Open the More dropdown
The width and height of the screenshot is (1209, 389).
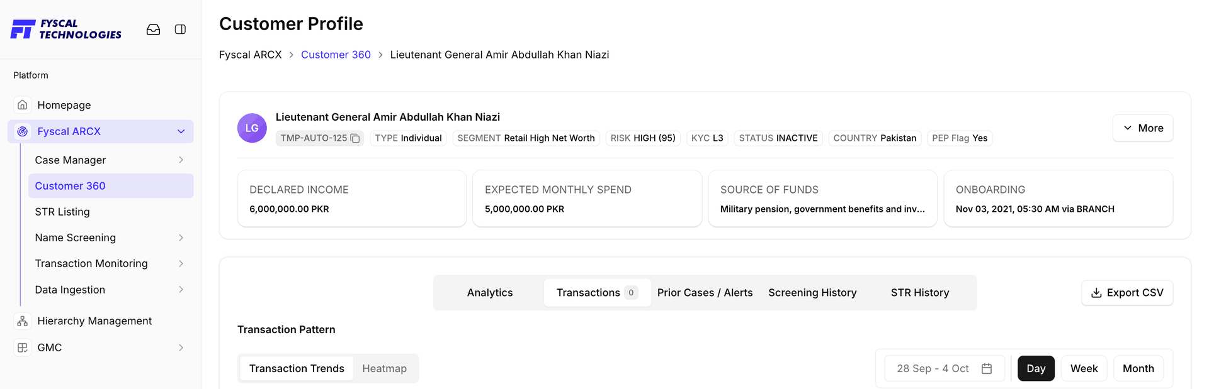click(x=1143, y=128)
